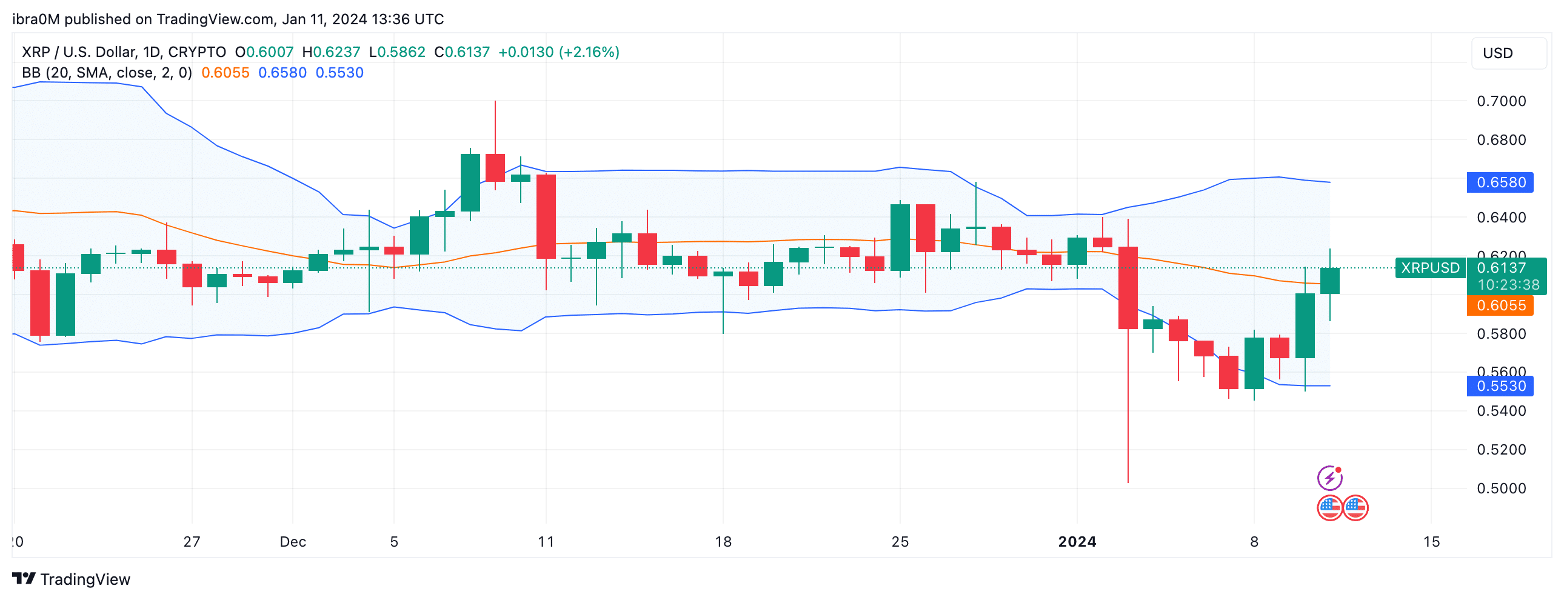Screen dimensions: 1564x600
Task: Click the XRP / U.S. Dollar symbol title
Action: tap(124, 52)
